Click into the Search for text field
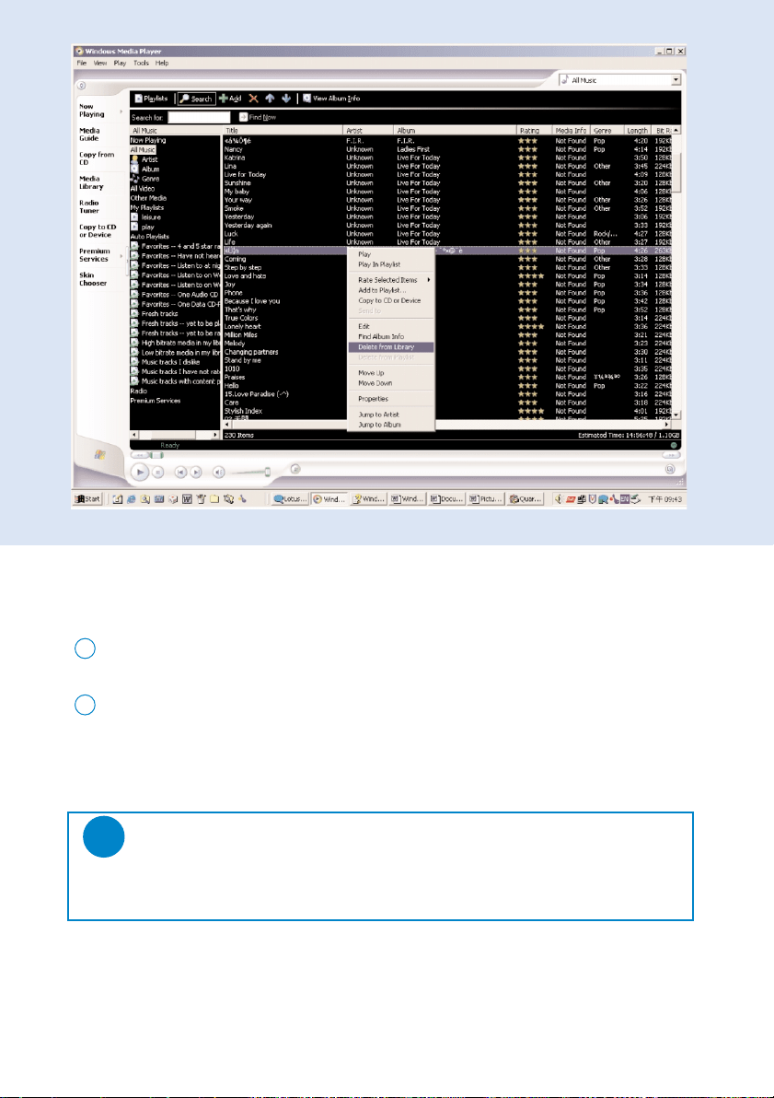The height and width of the screenshot is (1098, 774). tap(199, 118)
